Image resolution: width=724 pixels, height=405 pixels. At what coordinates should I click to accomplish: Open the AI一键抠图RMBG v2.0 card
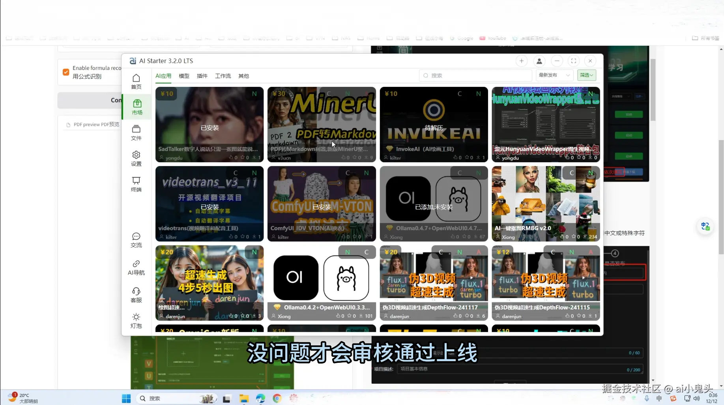tap(546, 204)
